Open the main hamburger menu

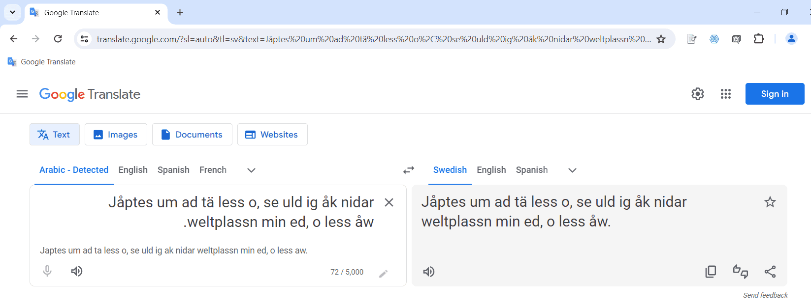[22, 94]
